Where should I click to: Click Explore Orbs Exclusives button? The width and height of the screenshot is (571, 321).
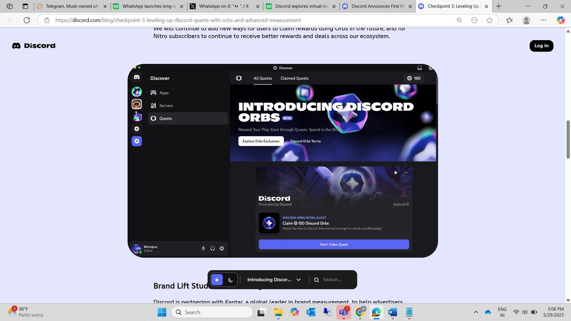tap(261, 141)
